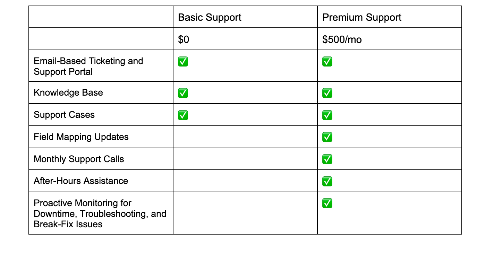Click the $500/mo price cell
494x264 pixels.
(342, 40)
